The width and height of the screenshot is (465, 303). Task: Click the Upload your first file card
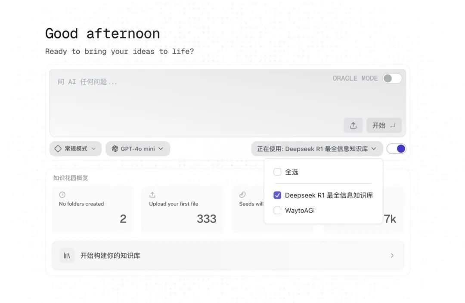[x=183, y=209]
